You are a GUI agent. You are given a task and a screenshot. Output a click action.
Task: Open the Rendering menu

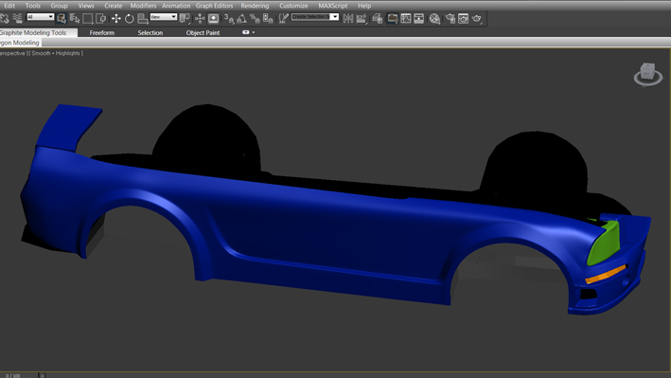(x=255, y=6)
